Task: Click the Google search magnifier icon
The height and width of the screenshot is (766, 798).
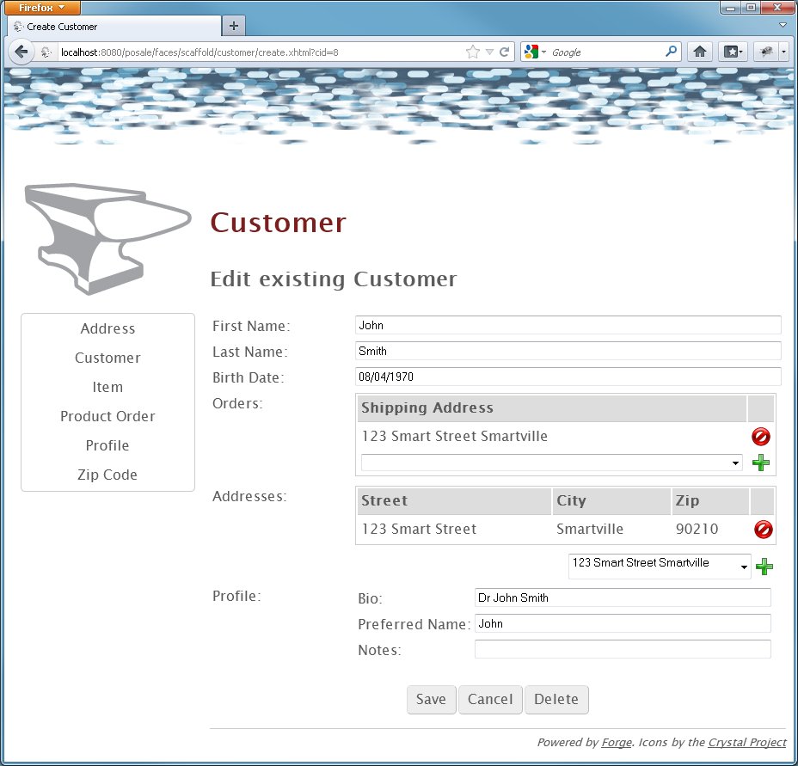Action: [670, 51]
